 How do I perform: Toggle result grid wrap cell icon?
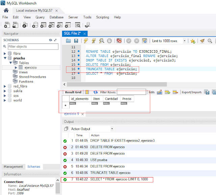pos(87,92)
